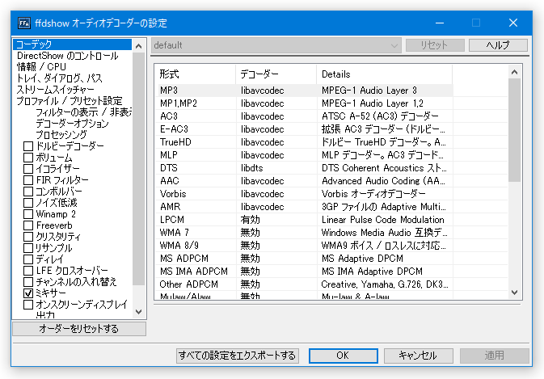
Task: Click 'Linear Pulse Code Modulation' details cell
Action: (x=383, y=220)
